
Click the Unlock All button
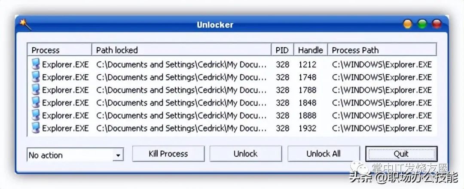click(324, 154)
